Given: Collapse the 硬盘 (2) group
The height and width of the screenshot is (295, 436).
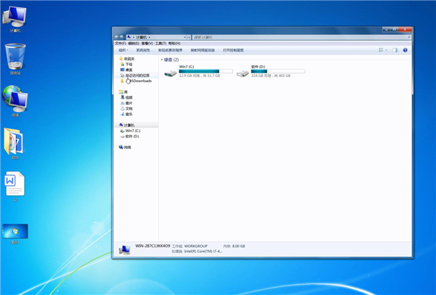Looking at the screenshot, I should (162, 60).
